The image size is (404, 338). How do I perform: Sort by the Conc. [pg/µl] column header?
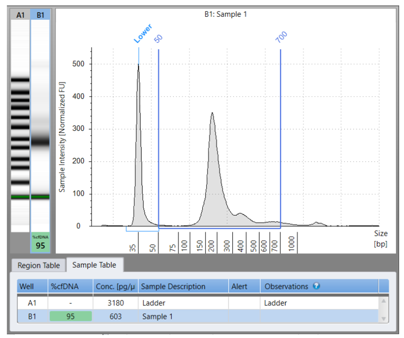click(x=116, y=286)
